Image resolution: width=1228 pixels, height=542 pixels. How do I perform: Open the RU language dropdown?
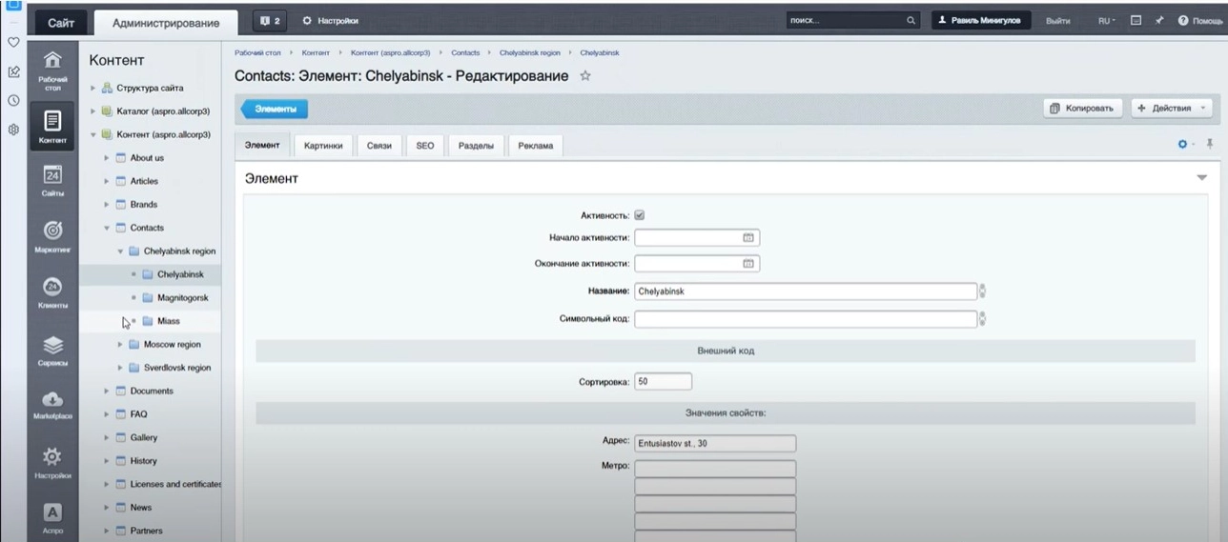click(1106, 20)
